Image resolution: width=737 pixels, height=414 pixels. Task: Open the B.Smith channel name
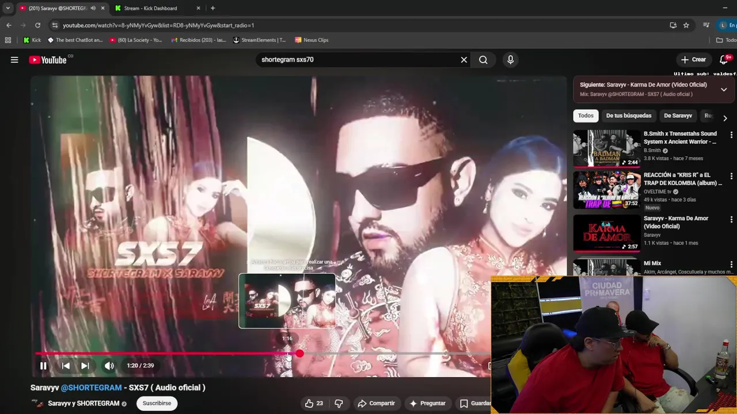[x=652, y=151]
